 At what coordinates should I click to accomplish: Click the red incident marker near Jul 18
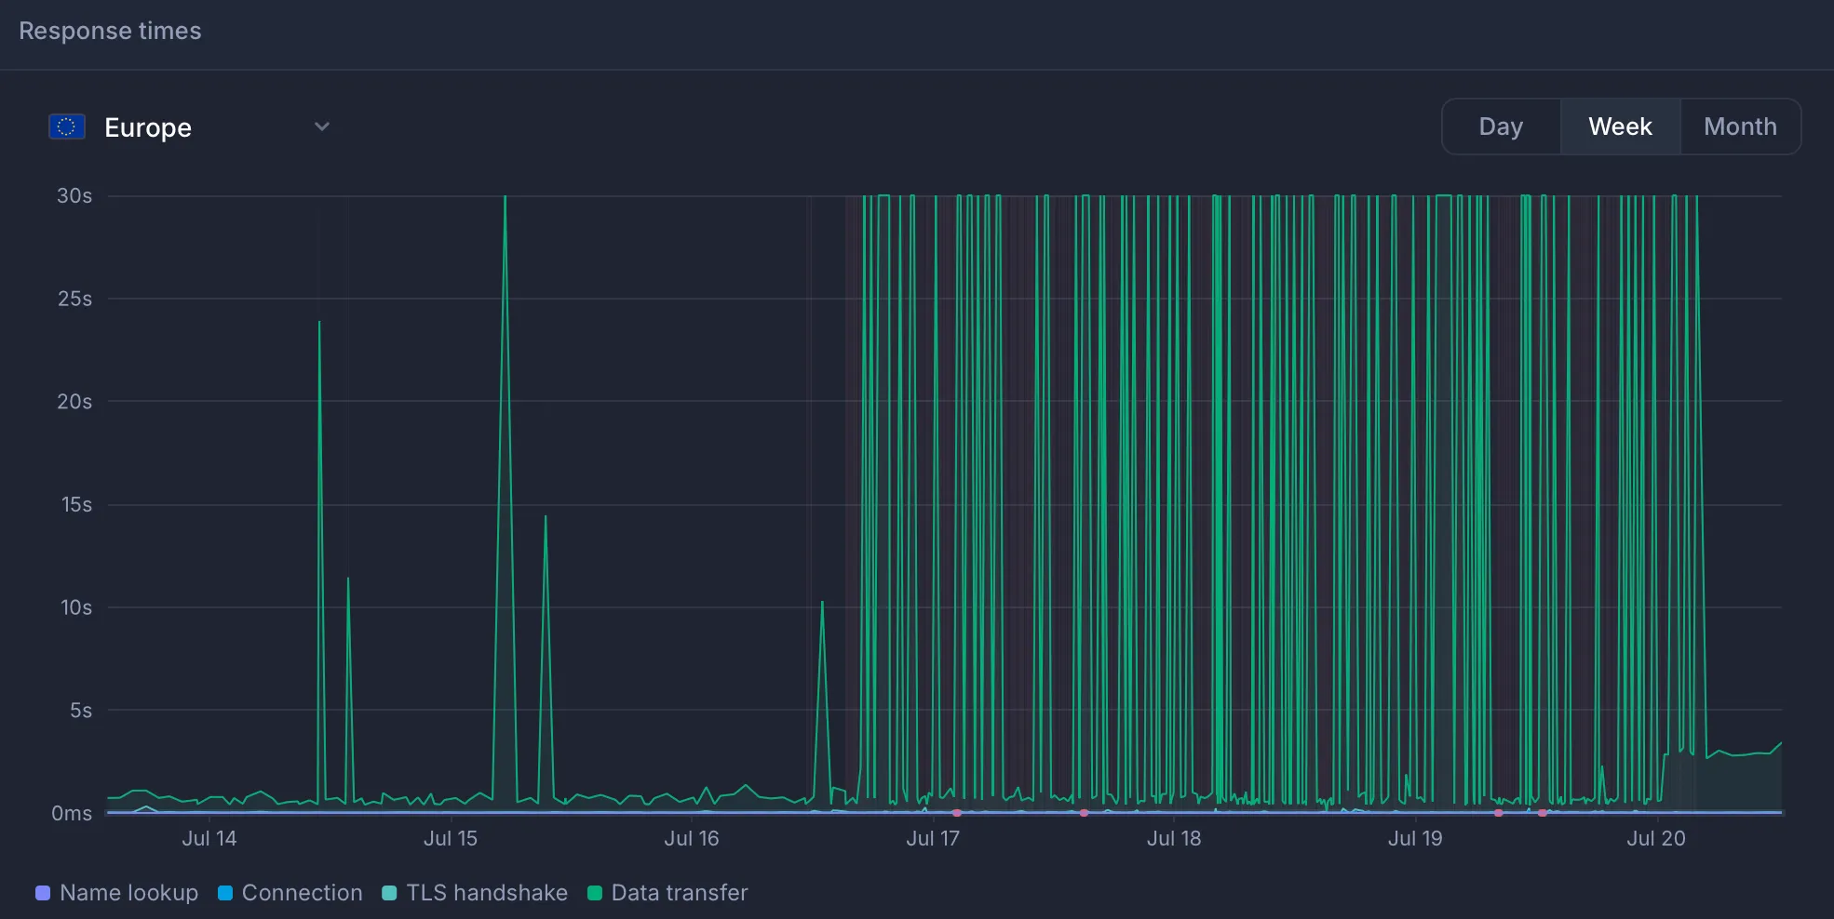pos(1085,814)
